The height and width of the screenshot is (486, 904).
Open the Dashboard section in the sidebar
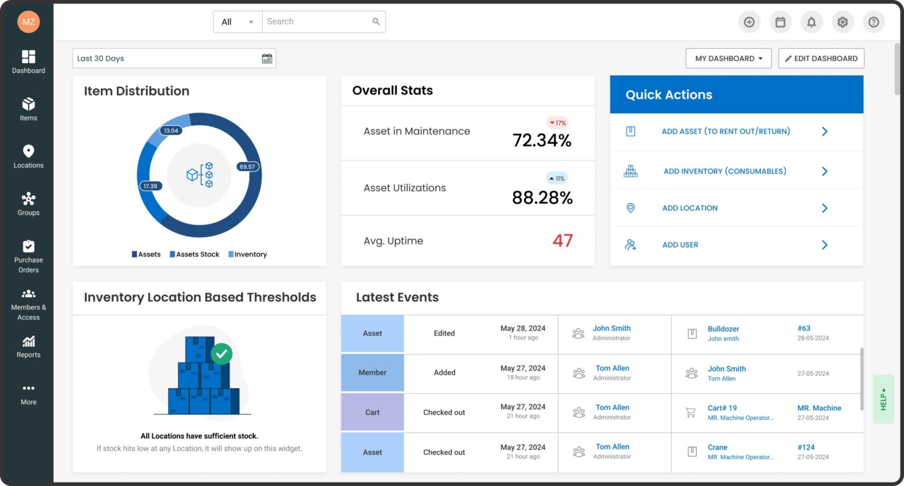coord(28,62)
